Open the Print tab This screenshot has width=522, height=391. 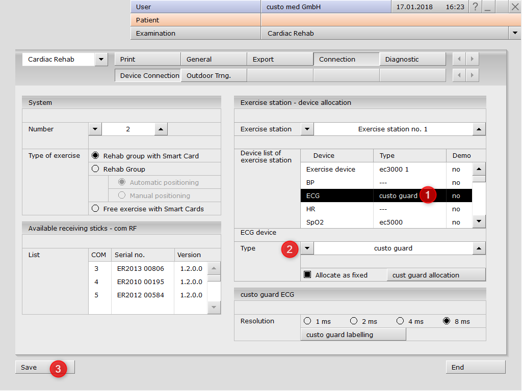click(147, 59)
